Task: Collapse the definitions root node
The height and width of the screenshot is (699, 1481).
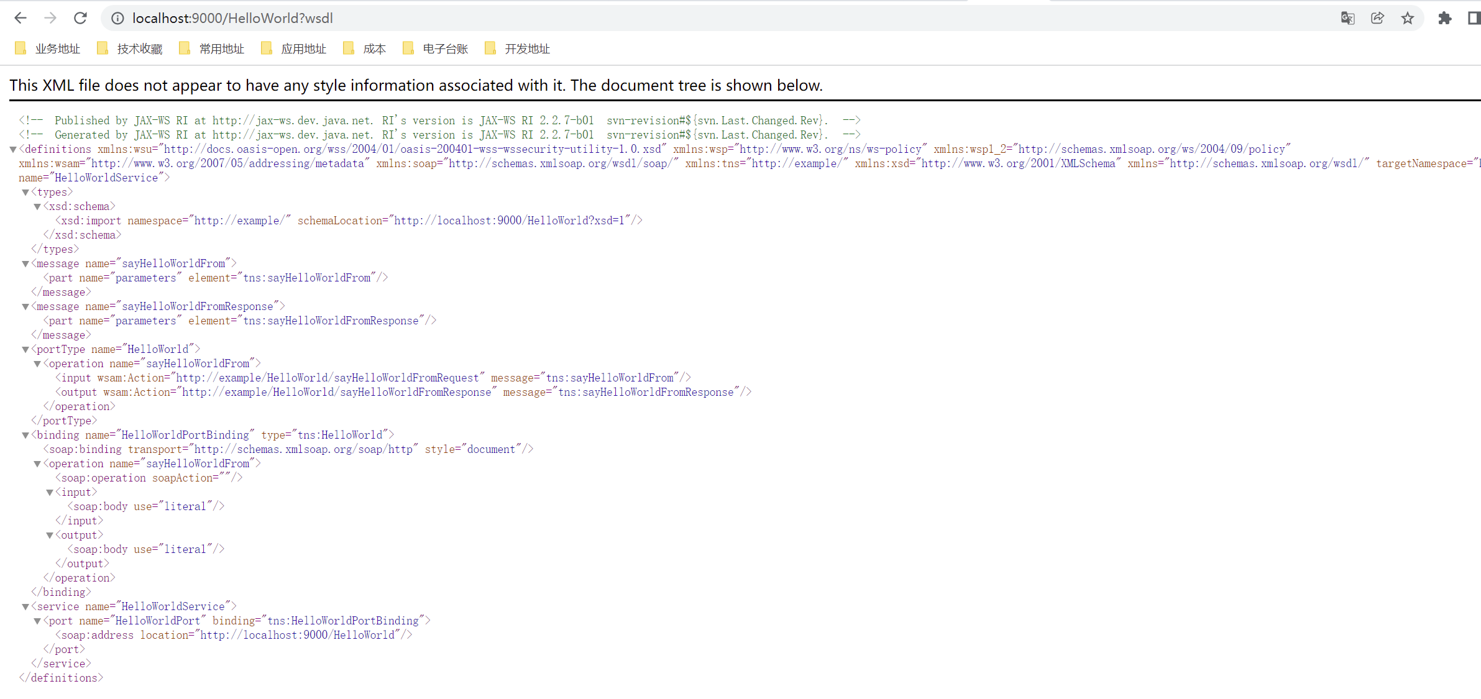Action: click(13, 149)
